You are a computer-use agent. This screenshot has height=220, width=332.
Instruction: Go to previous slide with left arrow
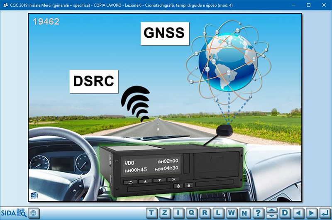pos(298,213)
